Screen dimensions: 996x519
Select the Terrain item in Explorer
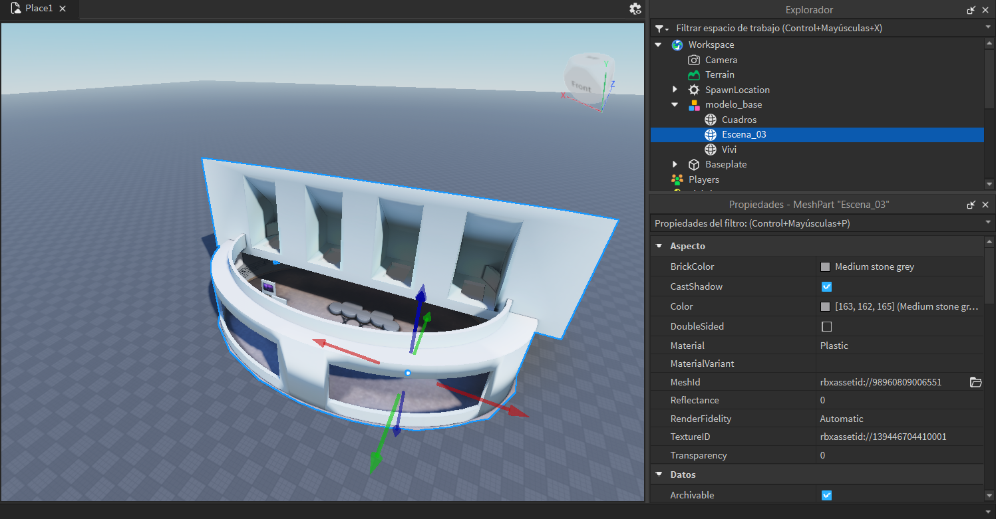coord(719,74)
